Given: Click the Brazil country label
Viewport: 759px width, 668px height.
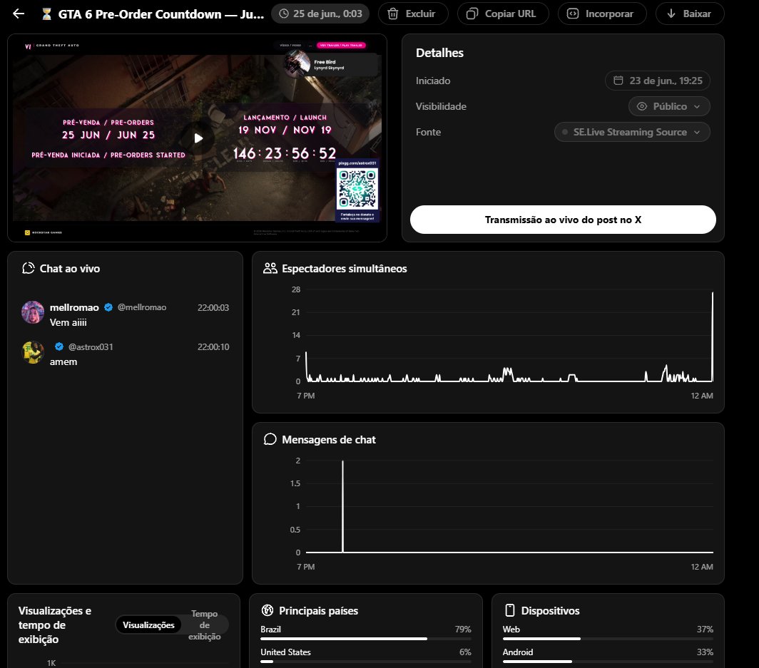Looking at the screenshot, I should point(270,630).
